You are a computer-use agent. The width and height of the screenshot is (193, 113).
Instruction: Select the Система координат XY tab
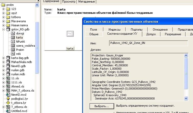coord(122,34)
